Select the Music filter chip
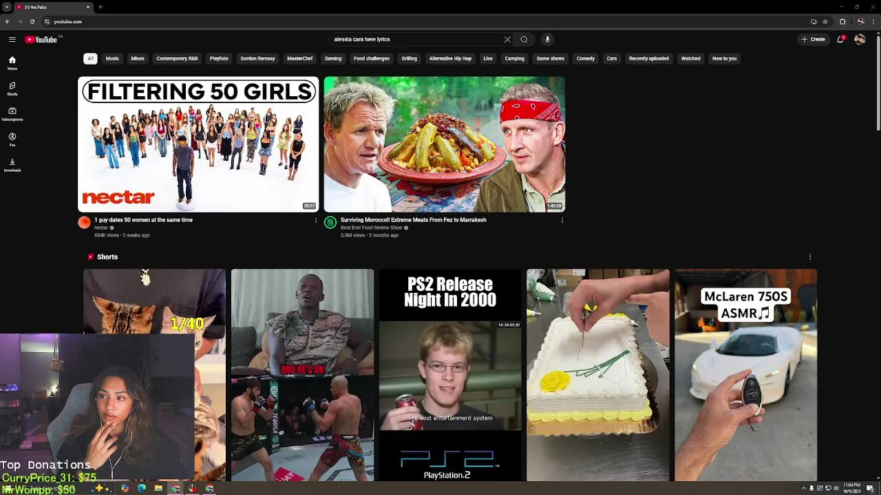The height and width of the screenshot is (495, 881). pyautogui.click(x=112, y=58)
